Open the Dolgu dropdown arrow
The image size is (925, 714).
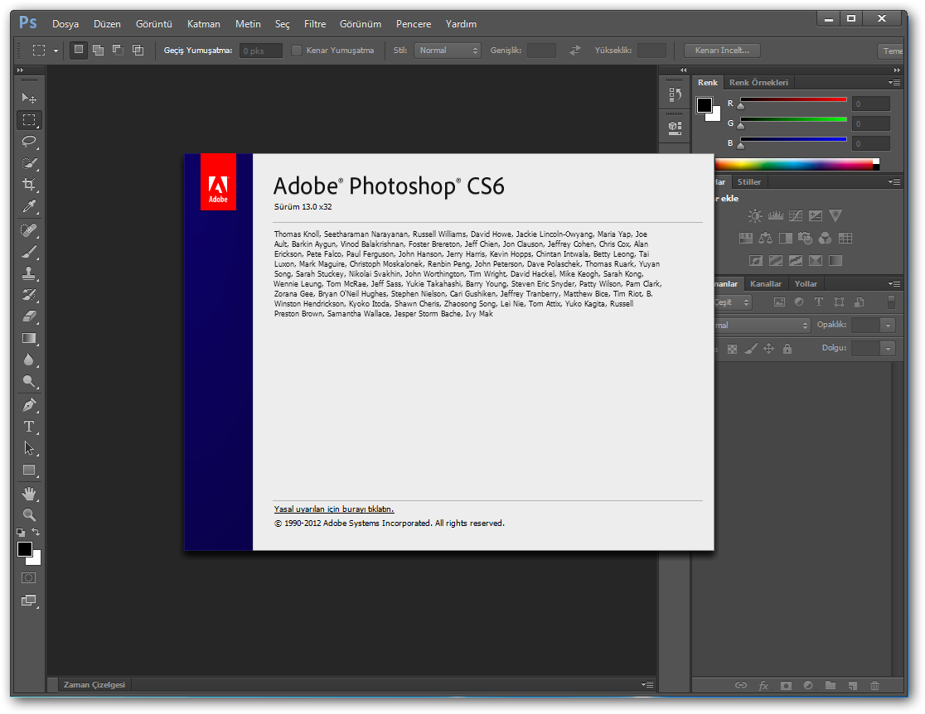pyautogui.click(x=888, y=349)
